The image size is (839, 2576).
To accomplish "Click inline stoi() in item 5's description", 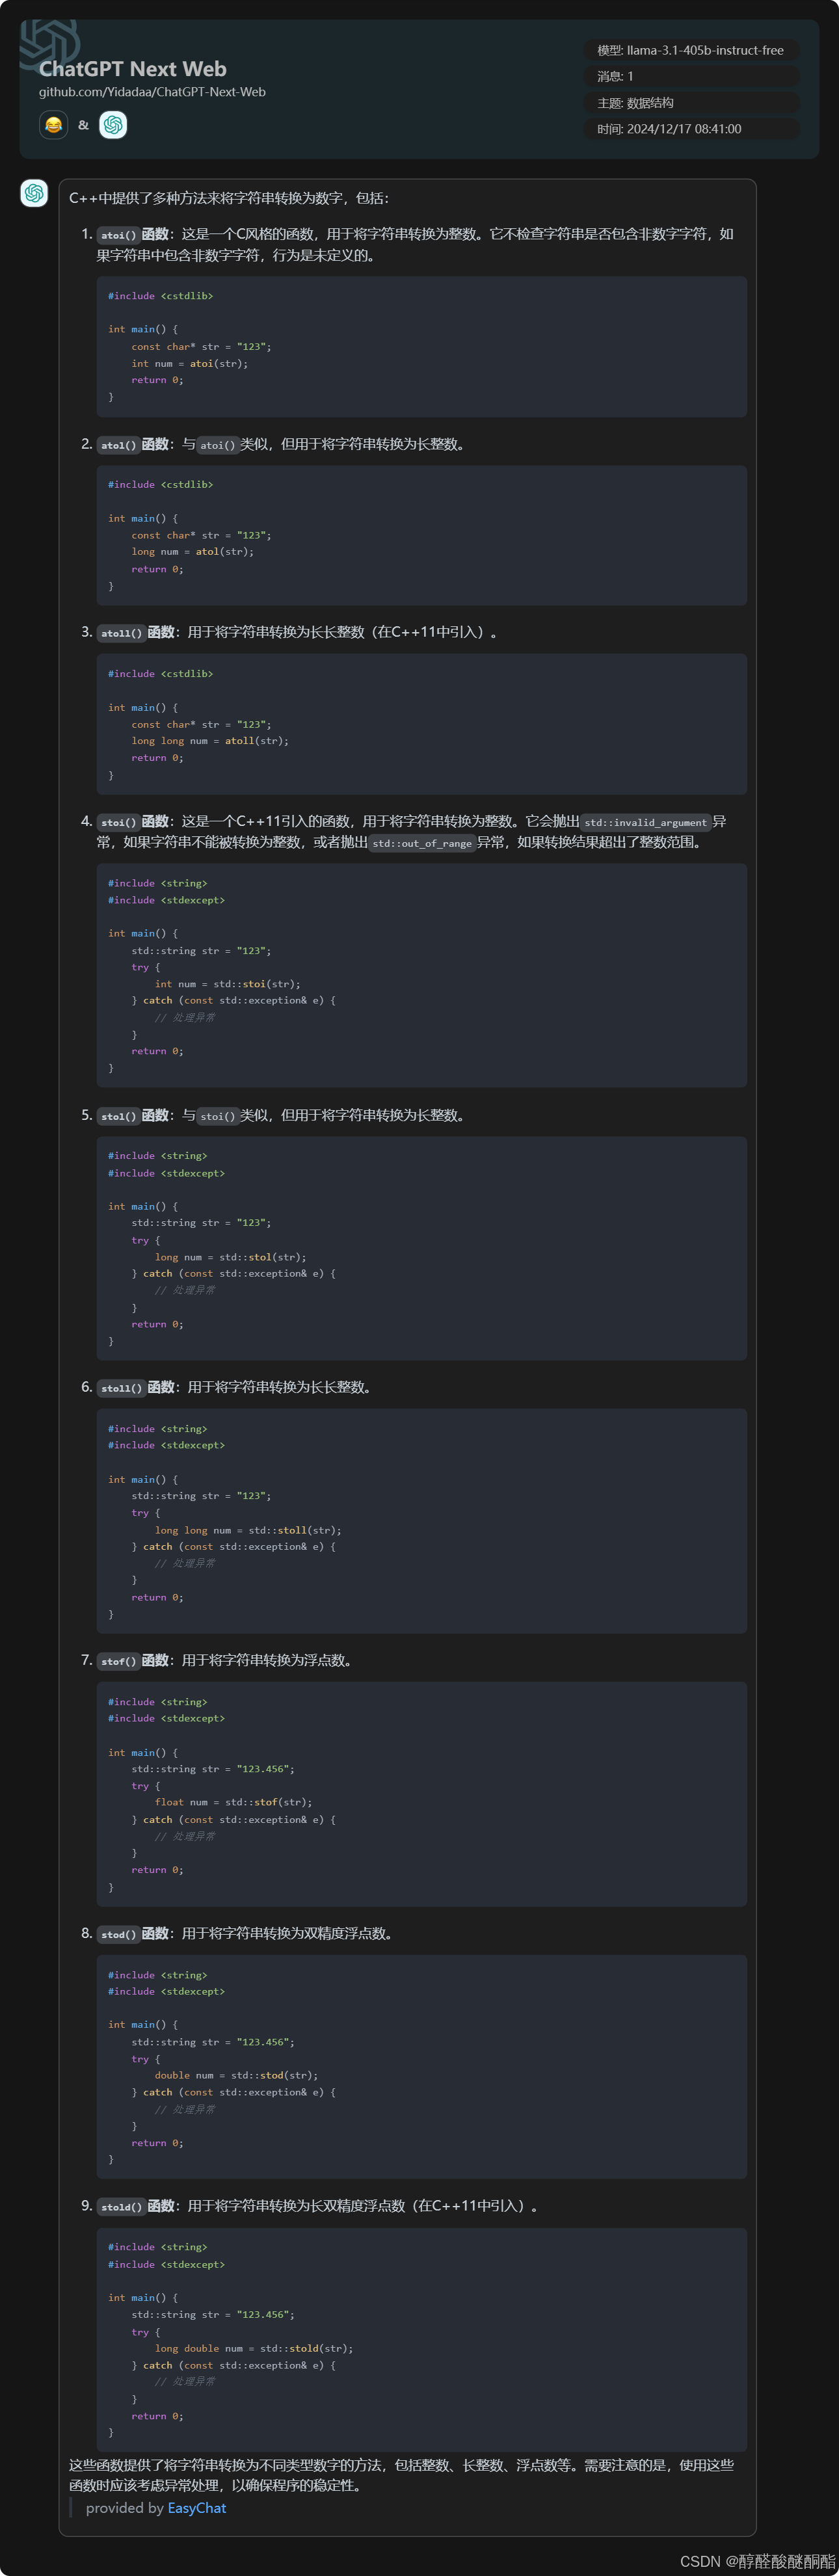I will point(217,1116).
